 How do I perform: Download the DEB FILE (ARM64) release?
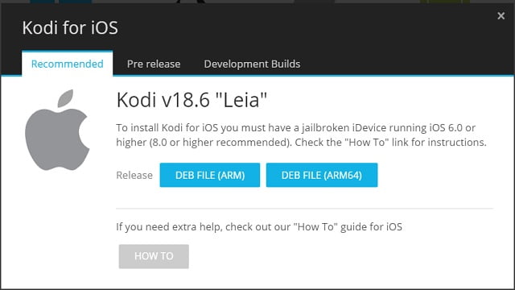click(322, 175)
